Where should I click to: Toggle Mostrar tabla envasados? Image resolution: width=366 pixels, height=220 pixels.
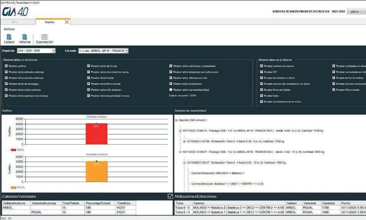pos(171,83)
